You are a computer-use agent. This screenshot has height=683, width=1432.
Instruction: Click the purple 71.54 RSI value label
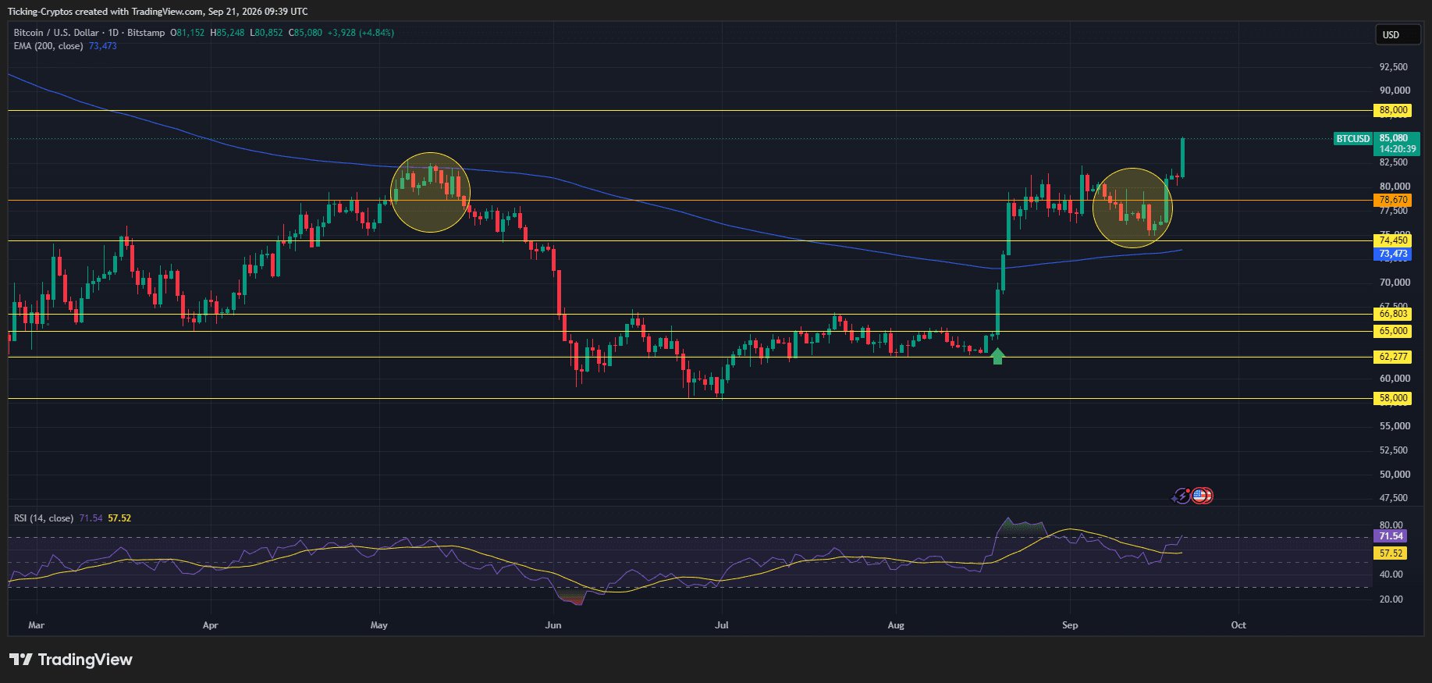click(1391, 536)
